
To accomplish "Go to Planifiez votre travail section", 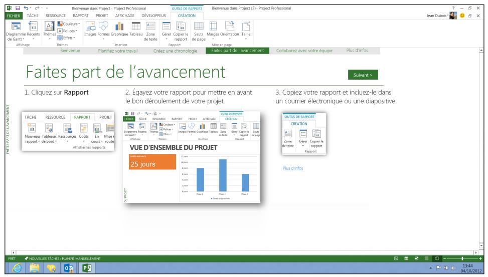I will [118, 51].
